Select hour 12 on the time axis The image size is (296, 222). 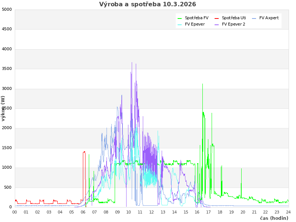151,212
